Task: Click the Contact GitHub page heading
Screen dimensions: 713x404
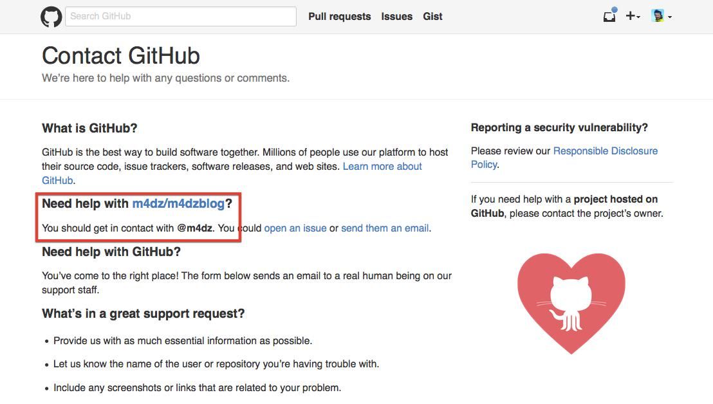Action: pos(121,56)
